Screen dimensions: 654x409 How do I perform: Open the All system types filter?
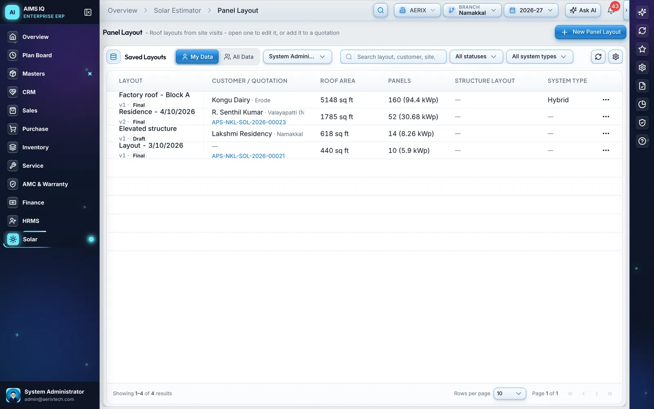tap(540, 56)
